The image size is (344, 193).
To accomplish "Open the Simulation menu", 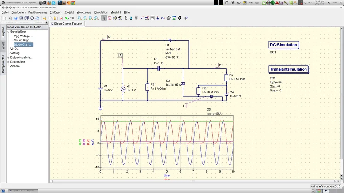I will [x=101, y=12].
